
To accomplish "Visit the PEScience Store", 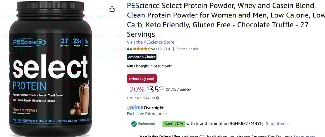I will click(150, 42).
